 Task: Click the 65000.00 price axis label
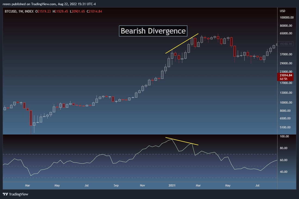tap(286, 33)
